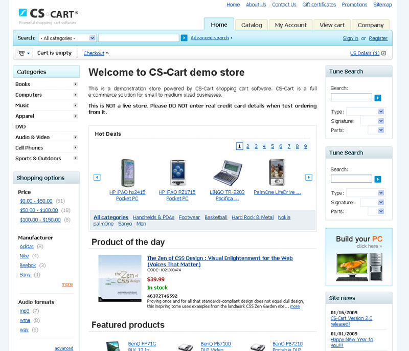Viewport: 409px width, 351px height.
Task: Click the Sign in link
Action: (x=350, y=38)
